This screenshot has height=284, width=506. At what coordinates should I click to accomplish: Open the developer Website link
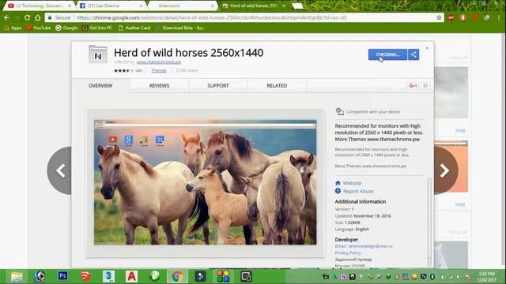point(352,183)
